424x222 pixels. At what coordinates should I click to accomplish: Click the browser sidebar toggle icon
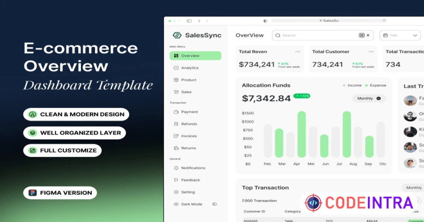[189, 21]
